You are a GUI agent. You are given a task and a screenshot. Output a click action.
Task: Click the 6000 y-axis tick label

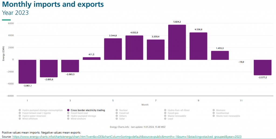[11, 23]
